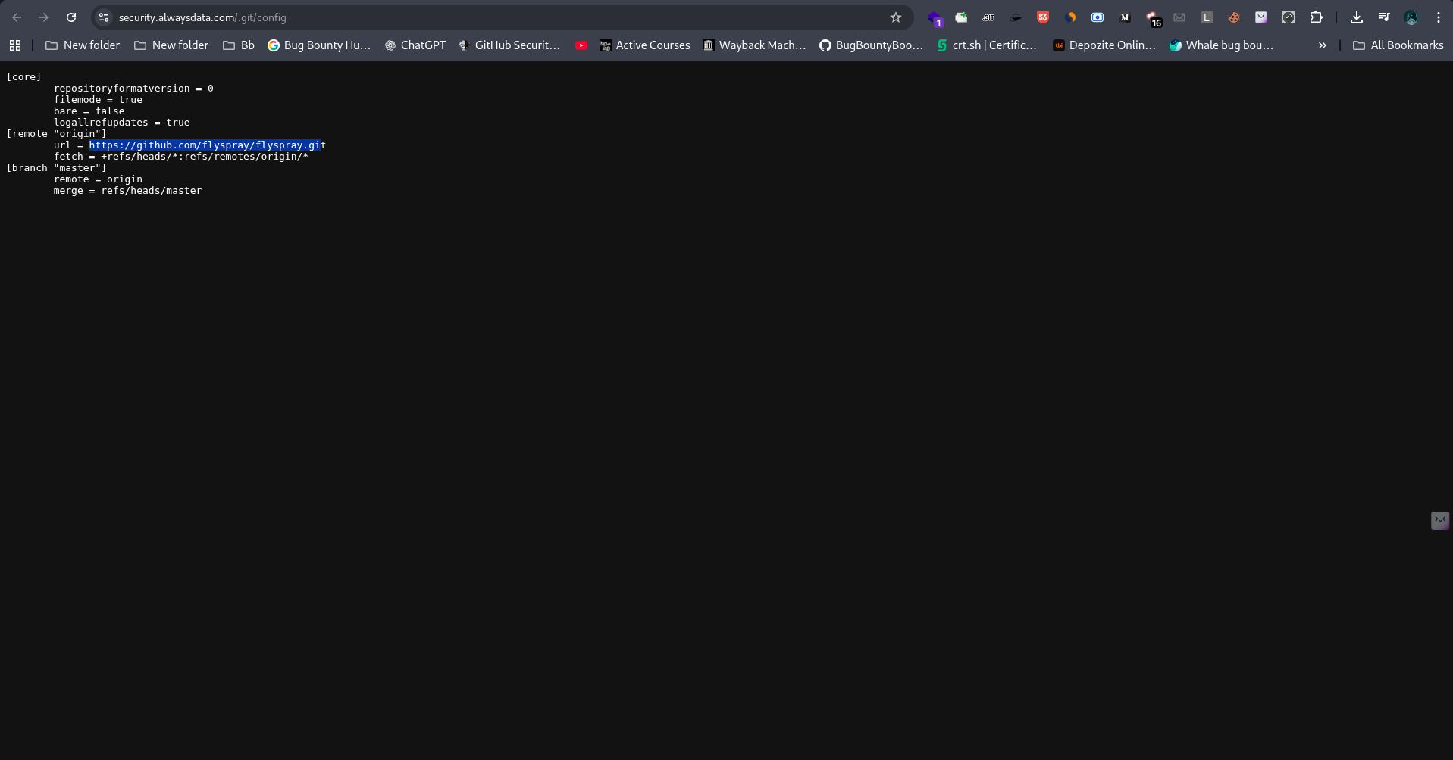Open the Wayback Machine bookmark
The height and width of the screenshot is (760, 1453).
754,45
